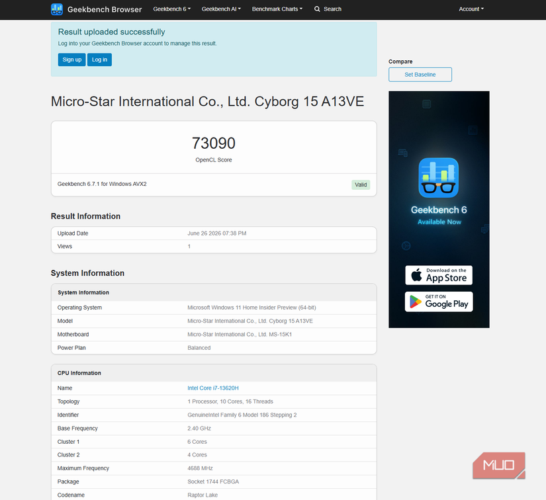Select the Geekbench 6.7.1 for Windows AVX2 text
Screen dimensions: 546x500
pos(102,184)
